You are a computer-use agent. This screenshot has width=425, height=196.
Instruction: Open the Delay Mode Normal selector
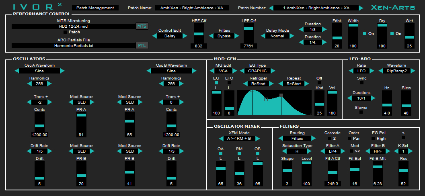click(277, 36)
